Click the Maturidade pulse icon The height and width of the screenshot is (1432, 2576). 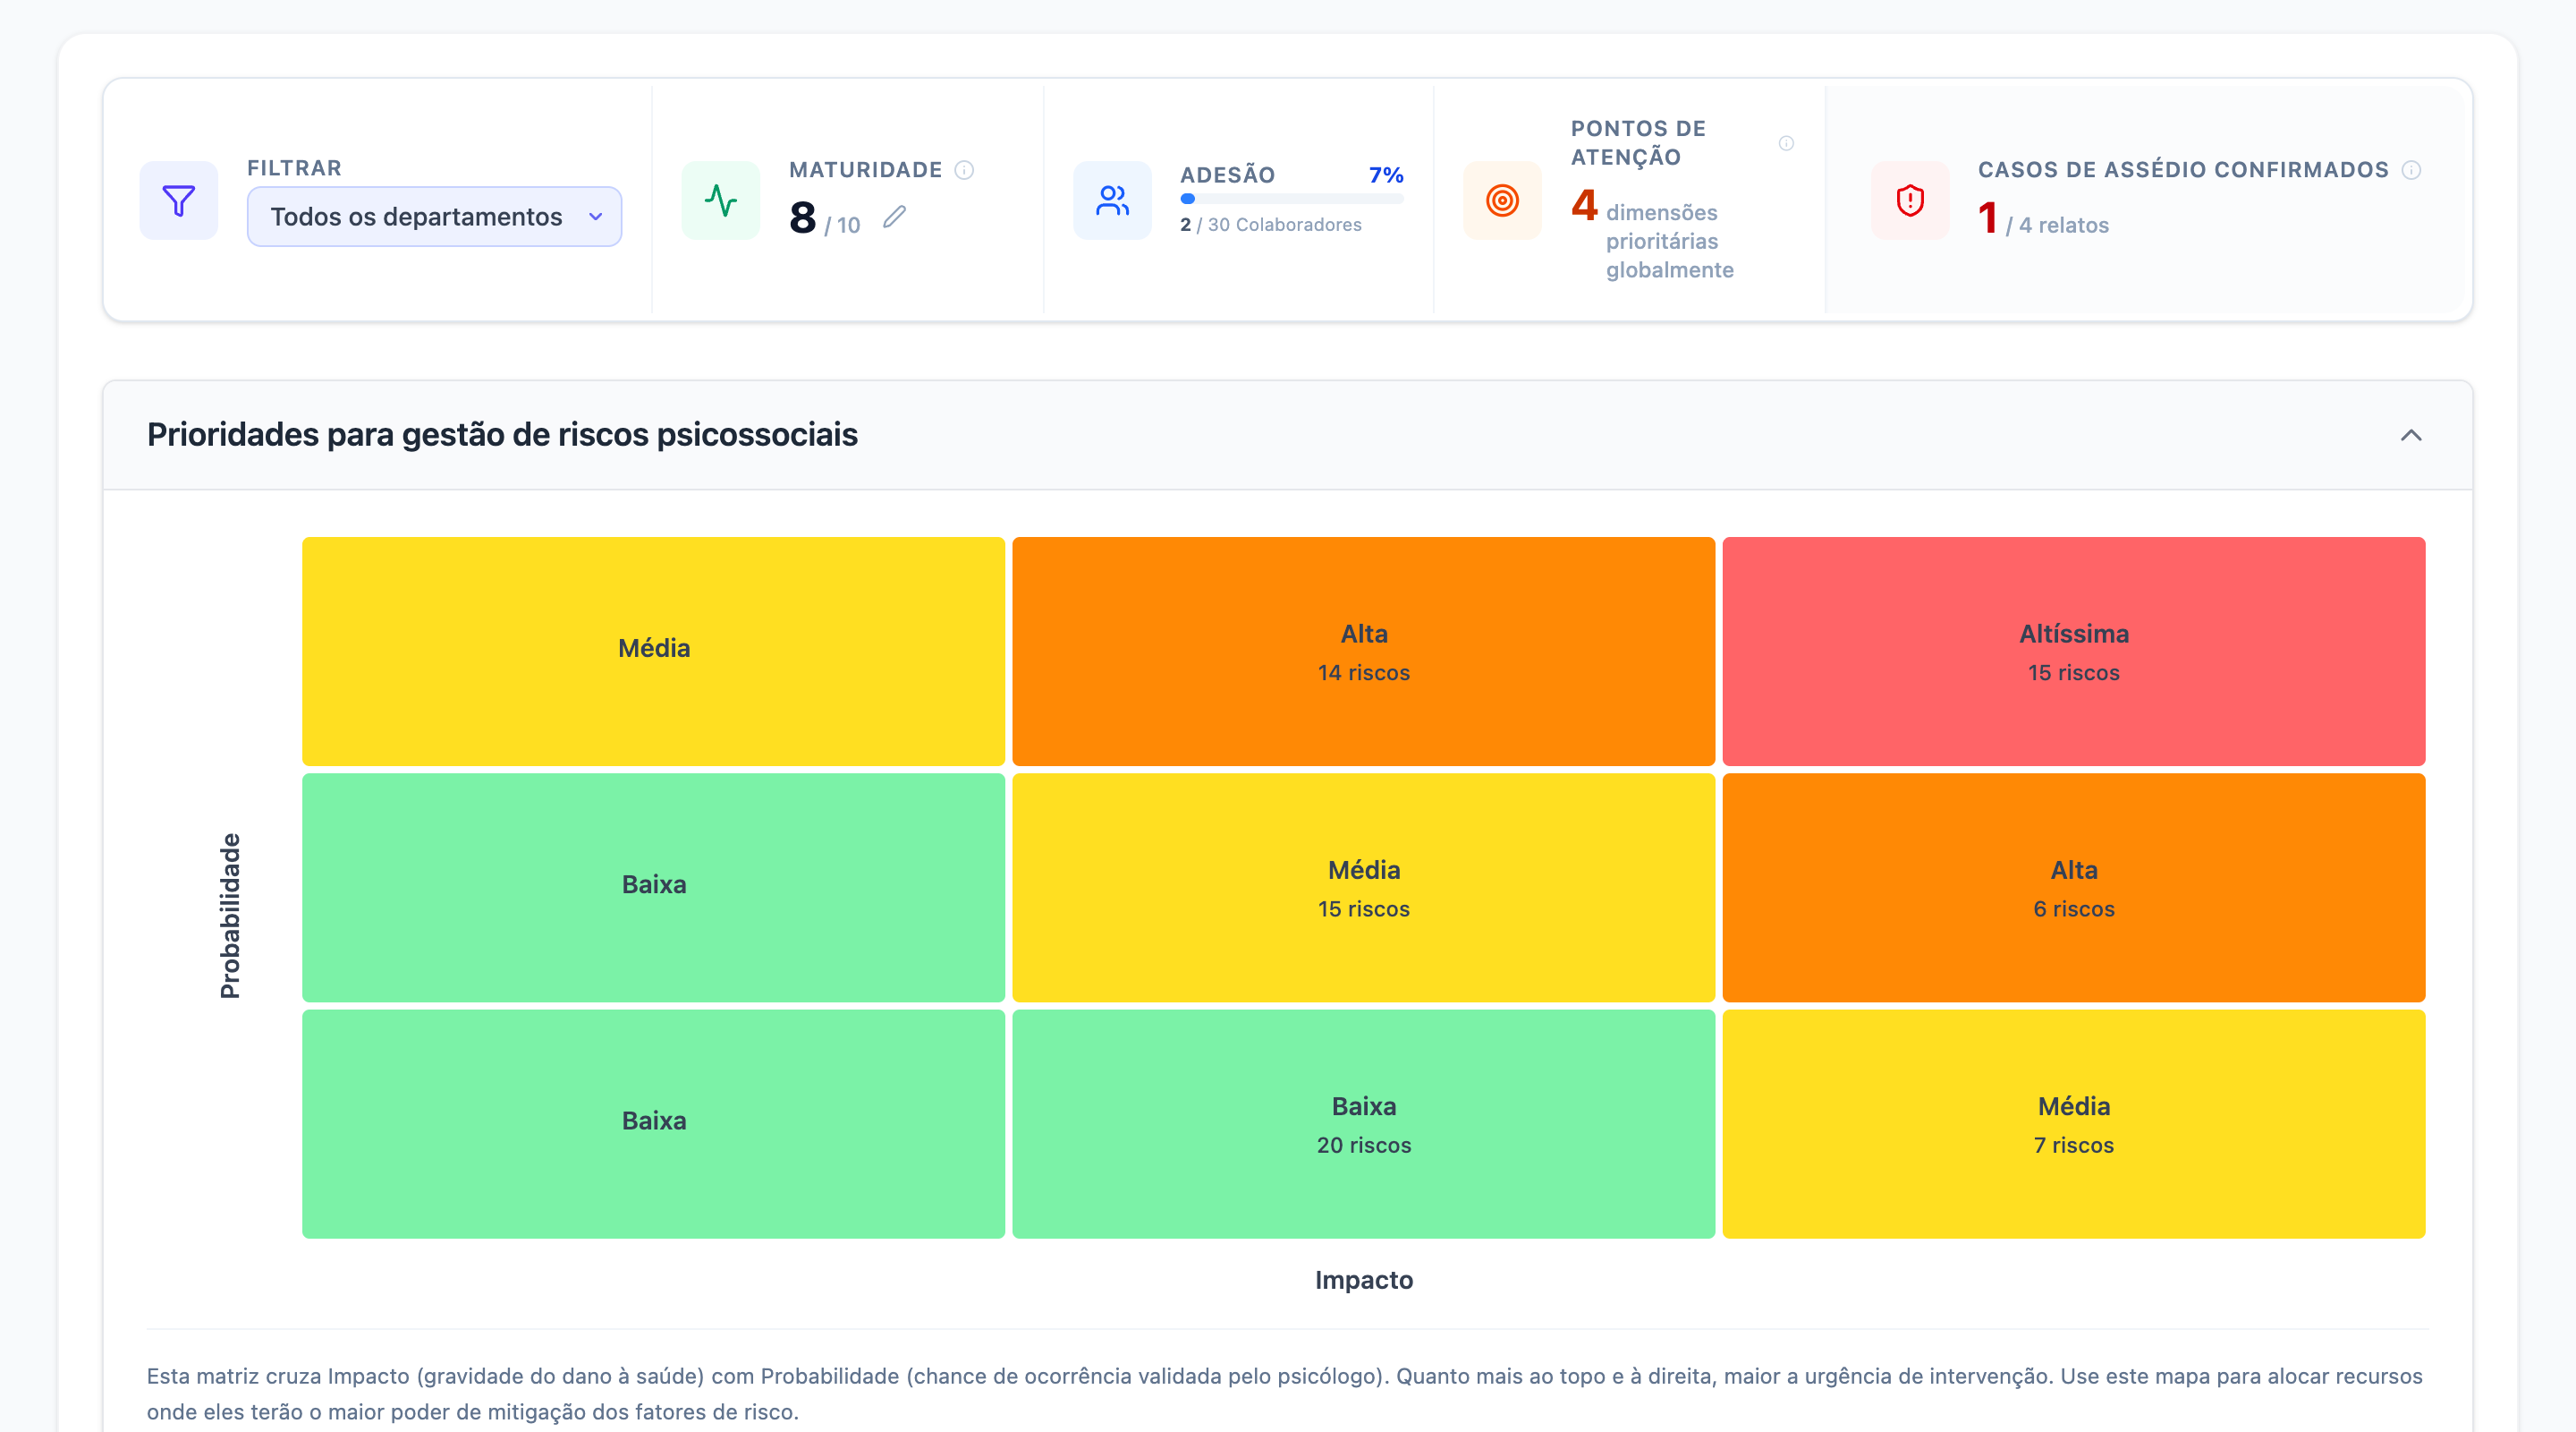(x=720, y=200)
